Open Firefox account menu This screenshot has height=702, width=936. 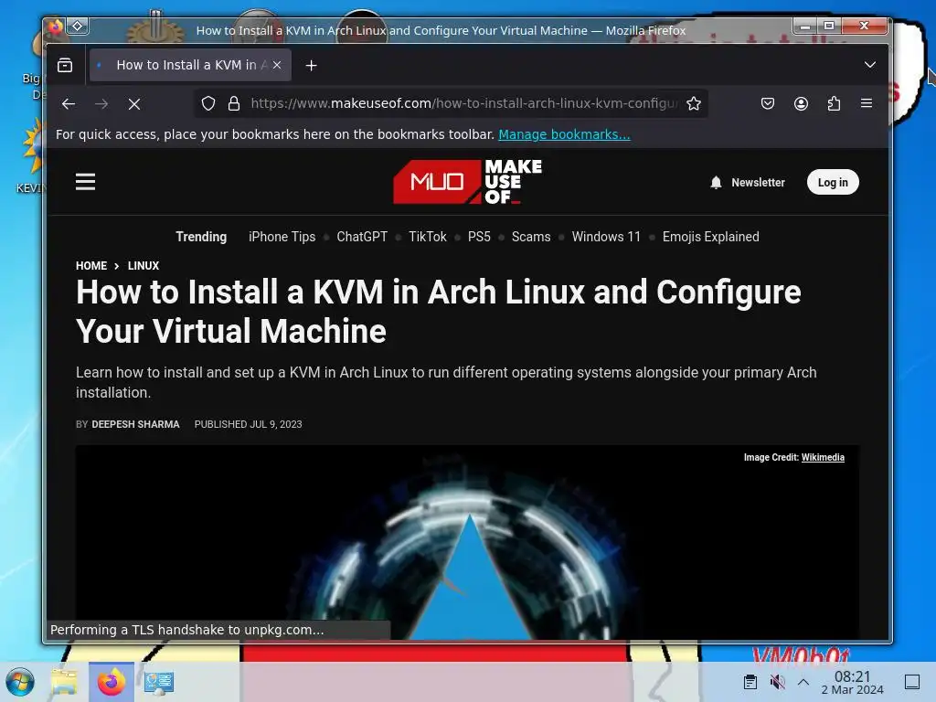(x=801, y=103)
